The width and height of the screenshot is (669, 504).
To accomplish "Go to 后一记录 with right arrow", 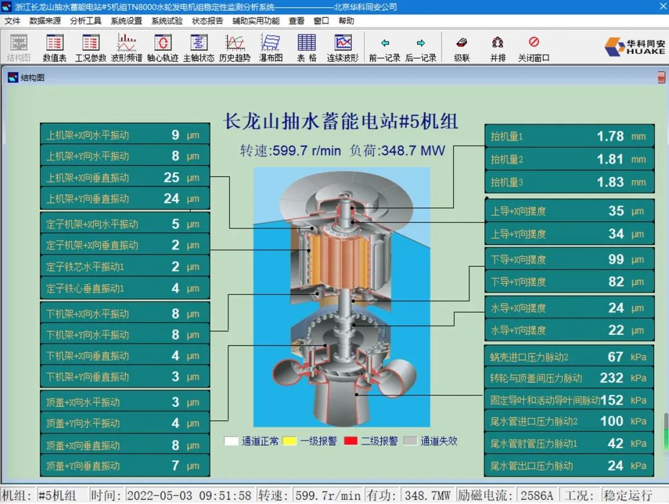I will (421, 50).
